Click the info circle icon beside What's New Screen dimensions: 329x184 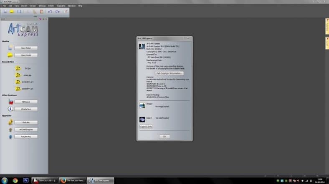(10, 109)
